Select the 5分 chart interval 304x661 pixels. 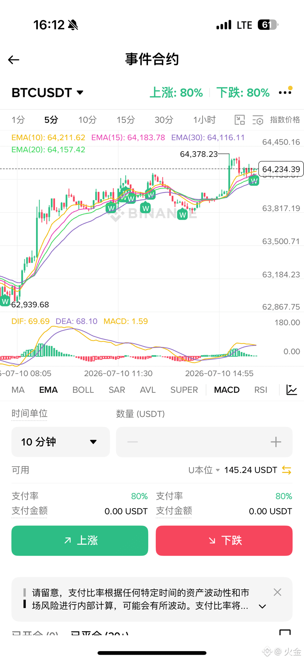click(x=51, y=120)
